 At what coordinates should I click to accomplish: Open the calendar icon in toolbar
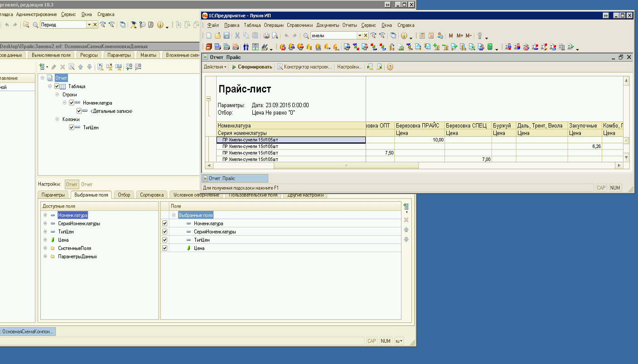(431, 36)
